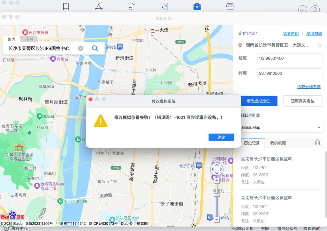Open the device tab icon in top toolbar
The width and height of the screenshot is (327, 231).
(x=66, y=6)
